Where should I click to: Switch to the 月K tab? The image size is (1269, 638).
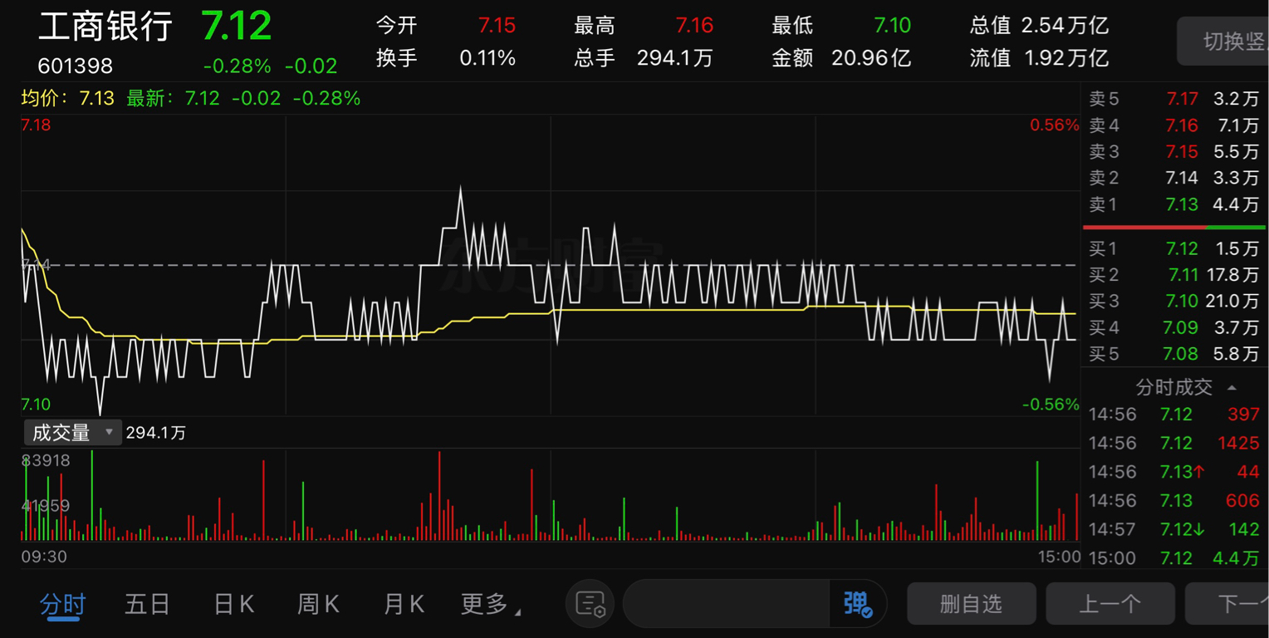coord(404,604)
